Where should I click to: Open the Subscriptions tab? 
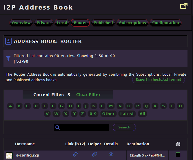[x=132, y=23]
